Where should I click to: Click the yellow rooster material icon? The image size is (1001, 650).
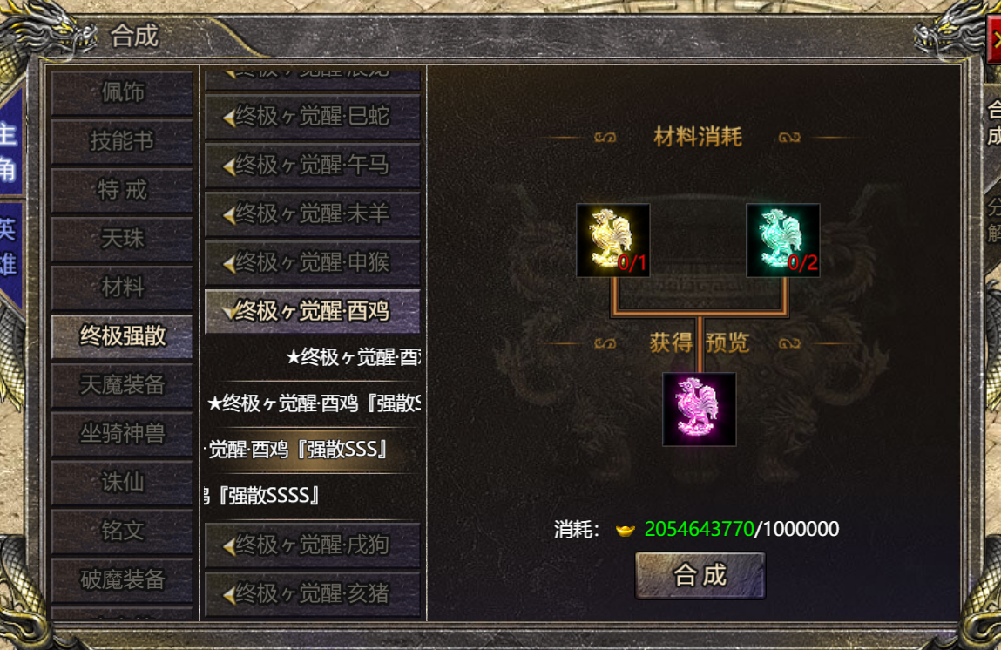tap(612, 240)
